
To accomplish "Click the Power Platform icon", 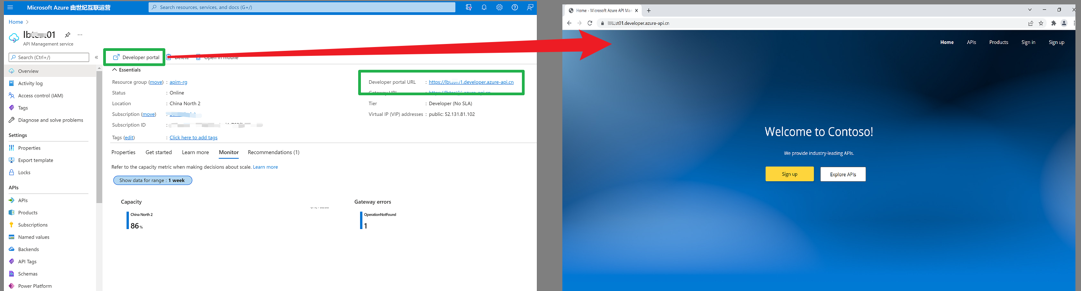I will (x=12, y=286).
